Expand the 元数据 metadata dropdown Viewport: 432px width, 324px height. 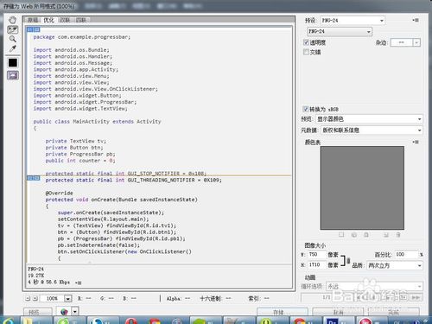(x=372, y=130)
